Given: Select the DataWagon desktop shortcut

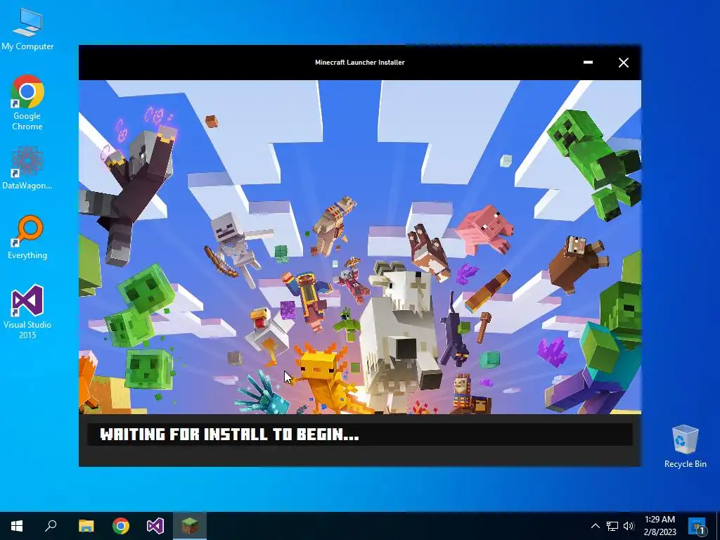Looking at the screenshot, I should click(27, 167).
